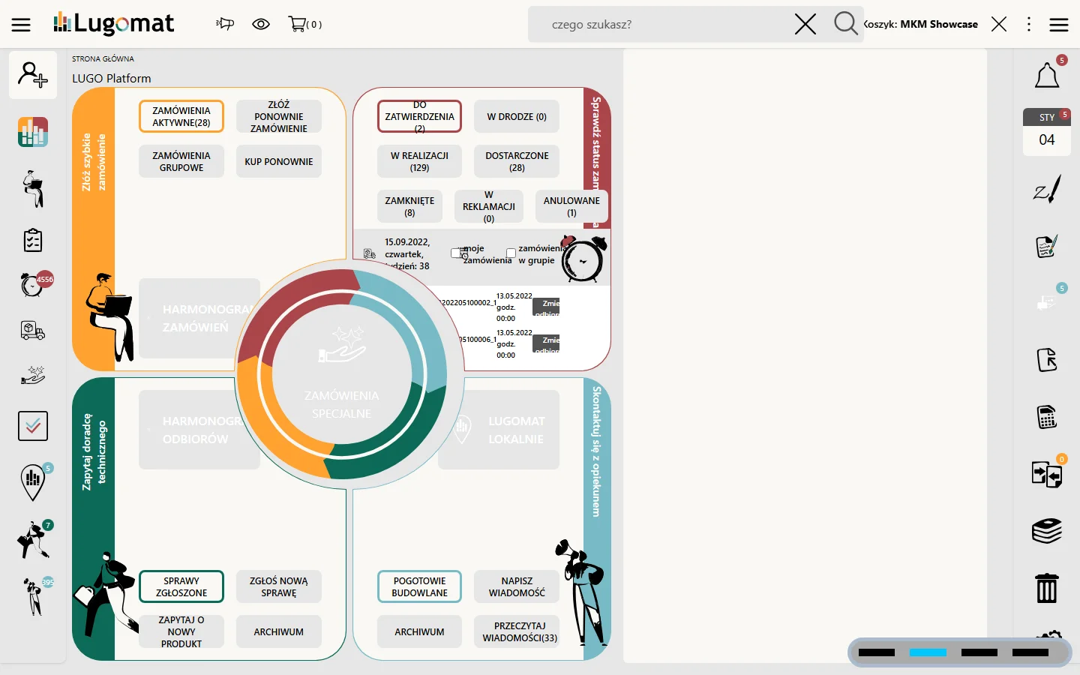Select the blue swatch in bottom-right bar
The height and width of the screenshot is (675, 1080).
pos(928,652)
